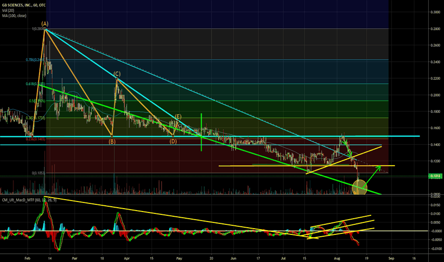Click 0.2000 on the price axis
Viewport: 444px width, 262px height.
[x=435, y=95]
